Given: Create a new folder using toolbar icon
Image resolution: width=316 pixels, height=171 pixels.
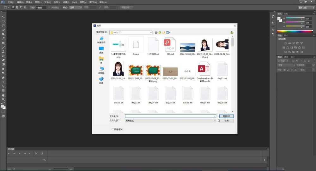Looking at the screenshot, I should click(x=163, y=32).
